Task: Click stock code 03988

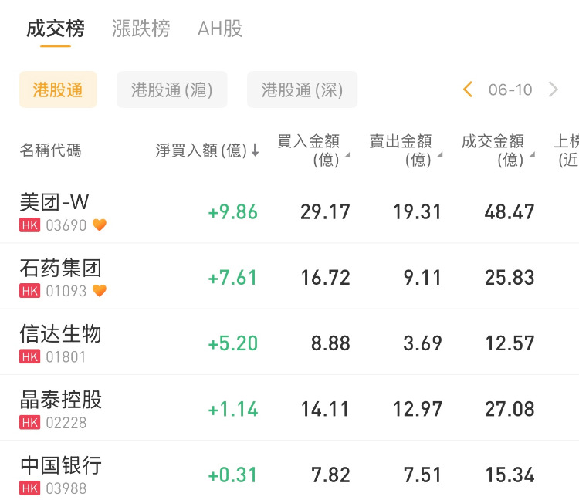Action: [x=66, y=488]
